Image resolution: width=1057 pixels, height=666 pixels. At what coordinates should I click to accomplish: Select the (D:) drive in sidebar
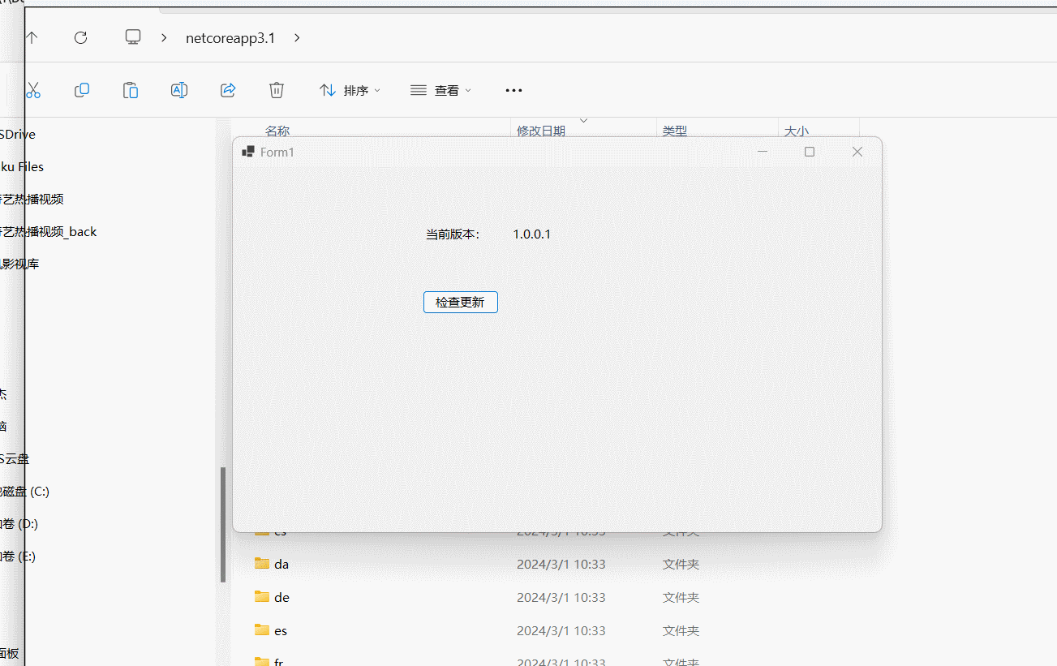tap(19, 524)
